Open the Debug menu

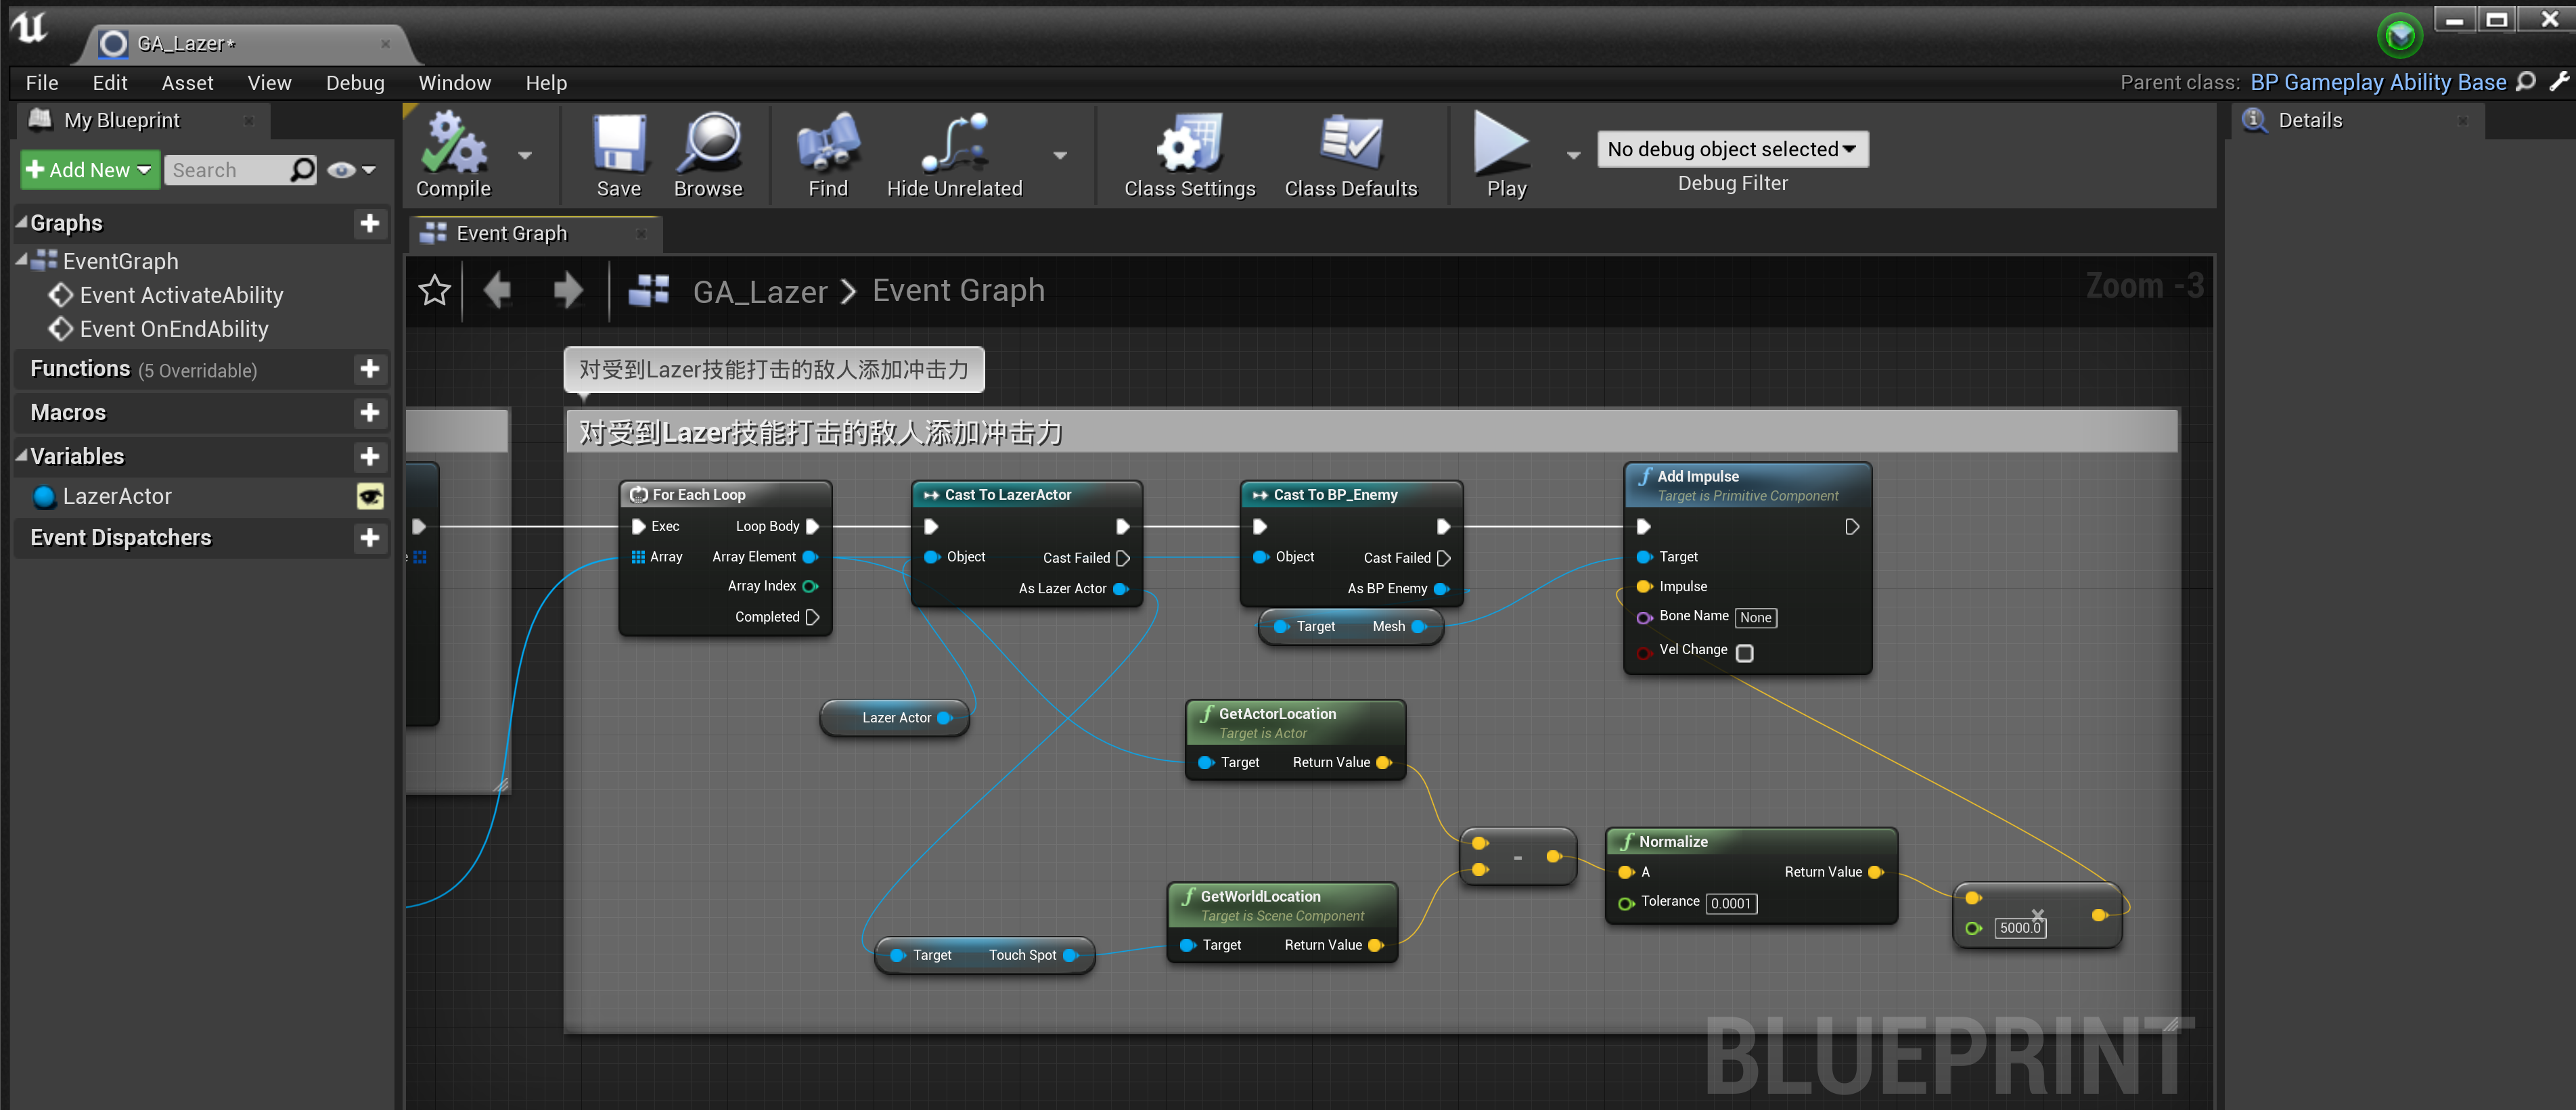355,83
